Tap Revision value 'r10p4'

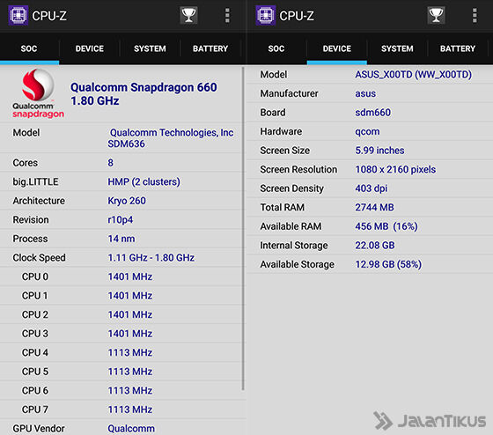point(121,220)
